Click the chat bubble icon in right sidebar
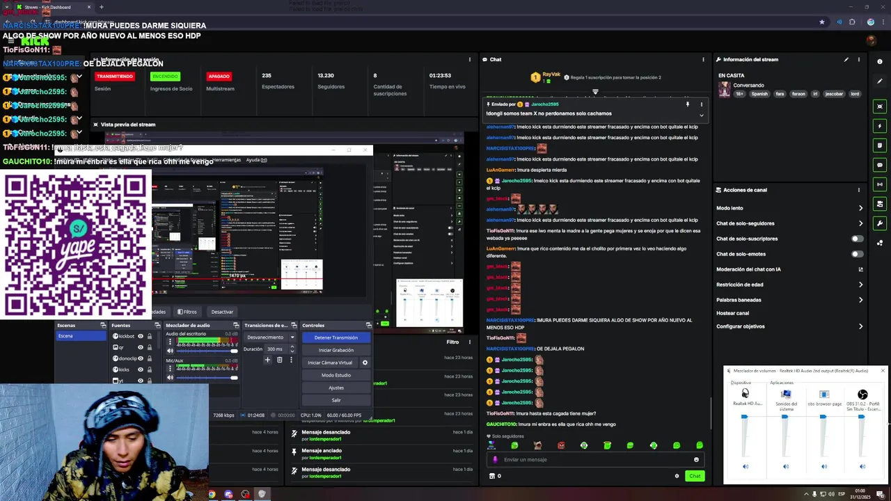Screen dimensions: 891x501 click(881, 165)
